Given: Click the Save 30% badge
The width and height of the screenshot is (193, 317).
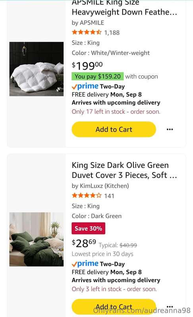Looking at the screenshot, I should [88, 228].
